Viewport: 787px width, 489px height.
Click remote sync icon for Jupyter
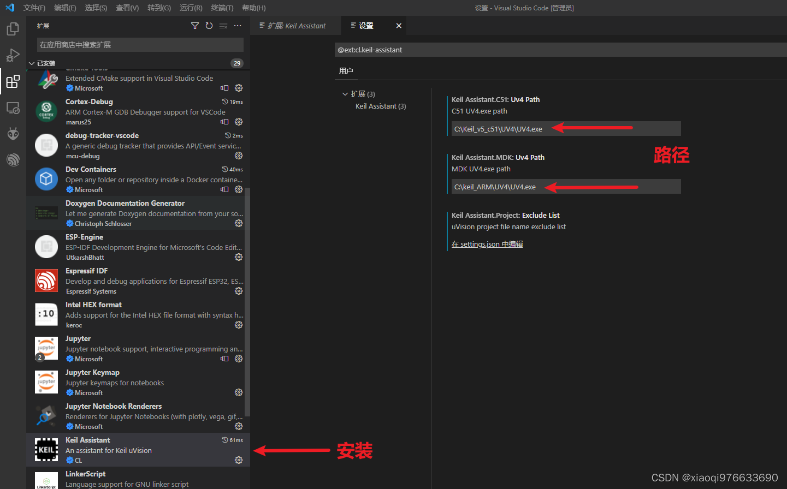(224, 359)
